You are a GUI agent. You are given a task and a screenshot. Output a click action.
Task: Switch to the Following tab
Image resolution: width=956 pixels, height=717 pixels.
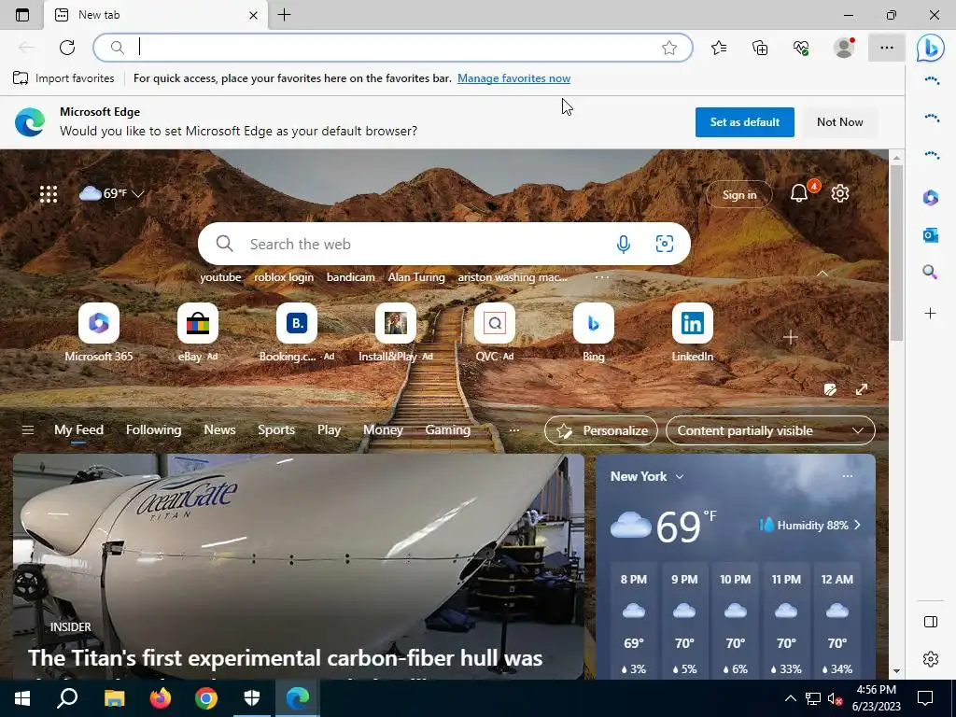(154, 429)
